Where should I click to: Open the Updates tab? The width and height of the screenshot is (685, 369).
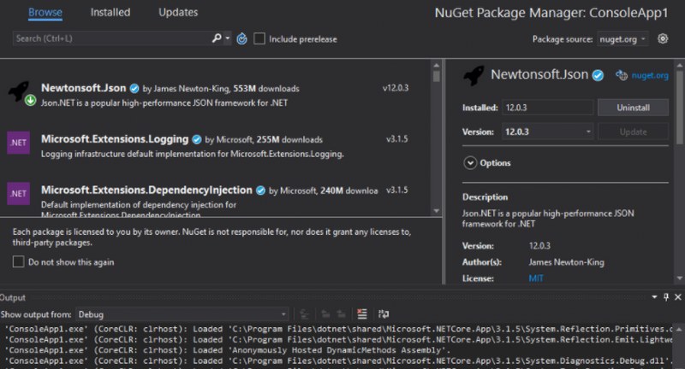point(178,12)
